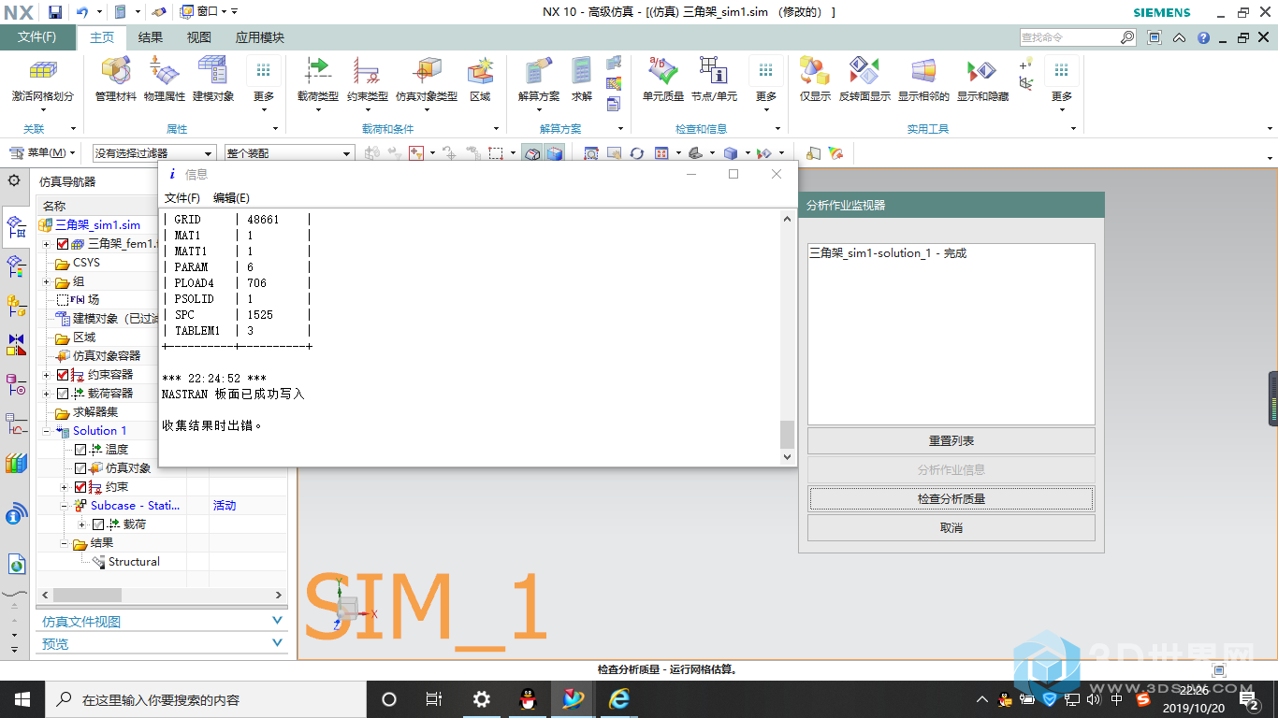This screenshot has width=1278, height=718.
Task: Click the blue info sidebar icon
Action: (16, 513)
